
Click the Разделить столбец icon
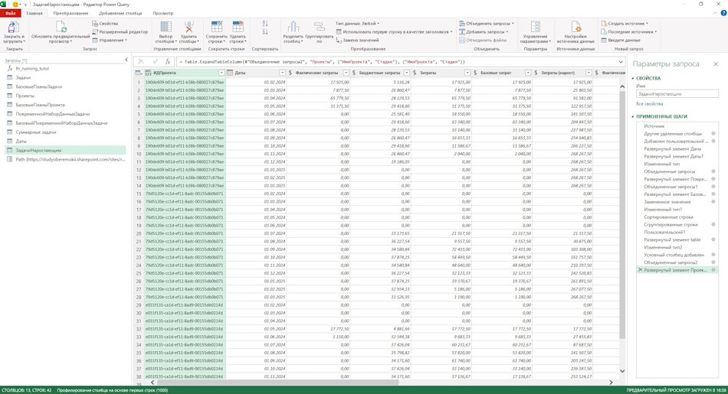[293, 27]
